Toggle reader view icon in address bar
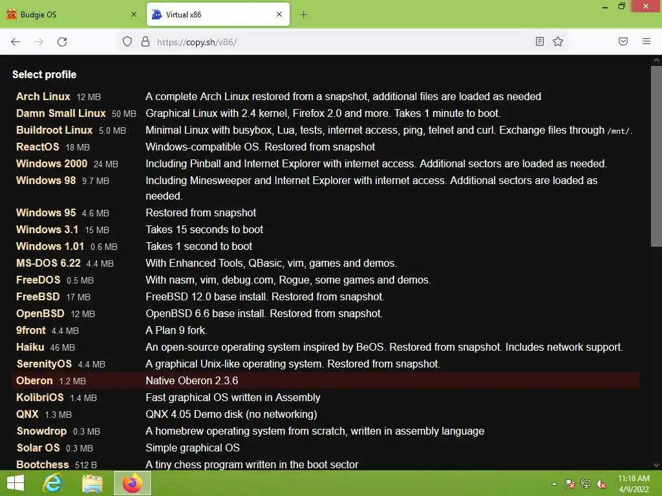The image size is (662, 496). point(540,41)
